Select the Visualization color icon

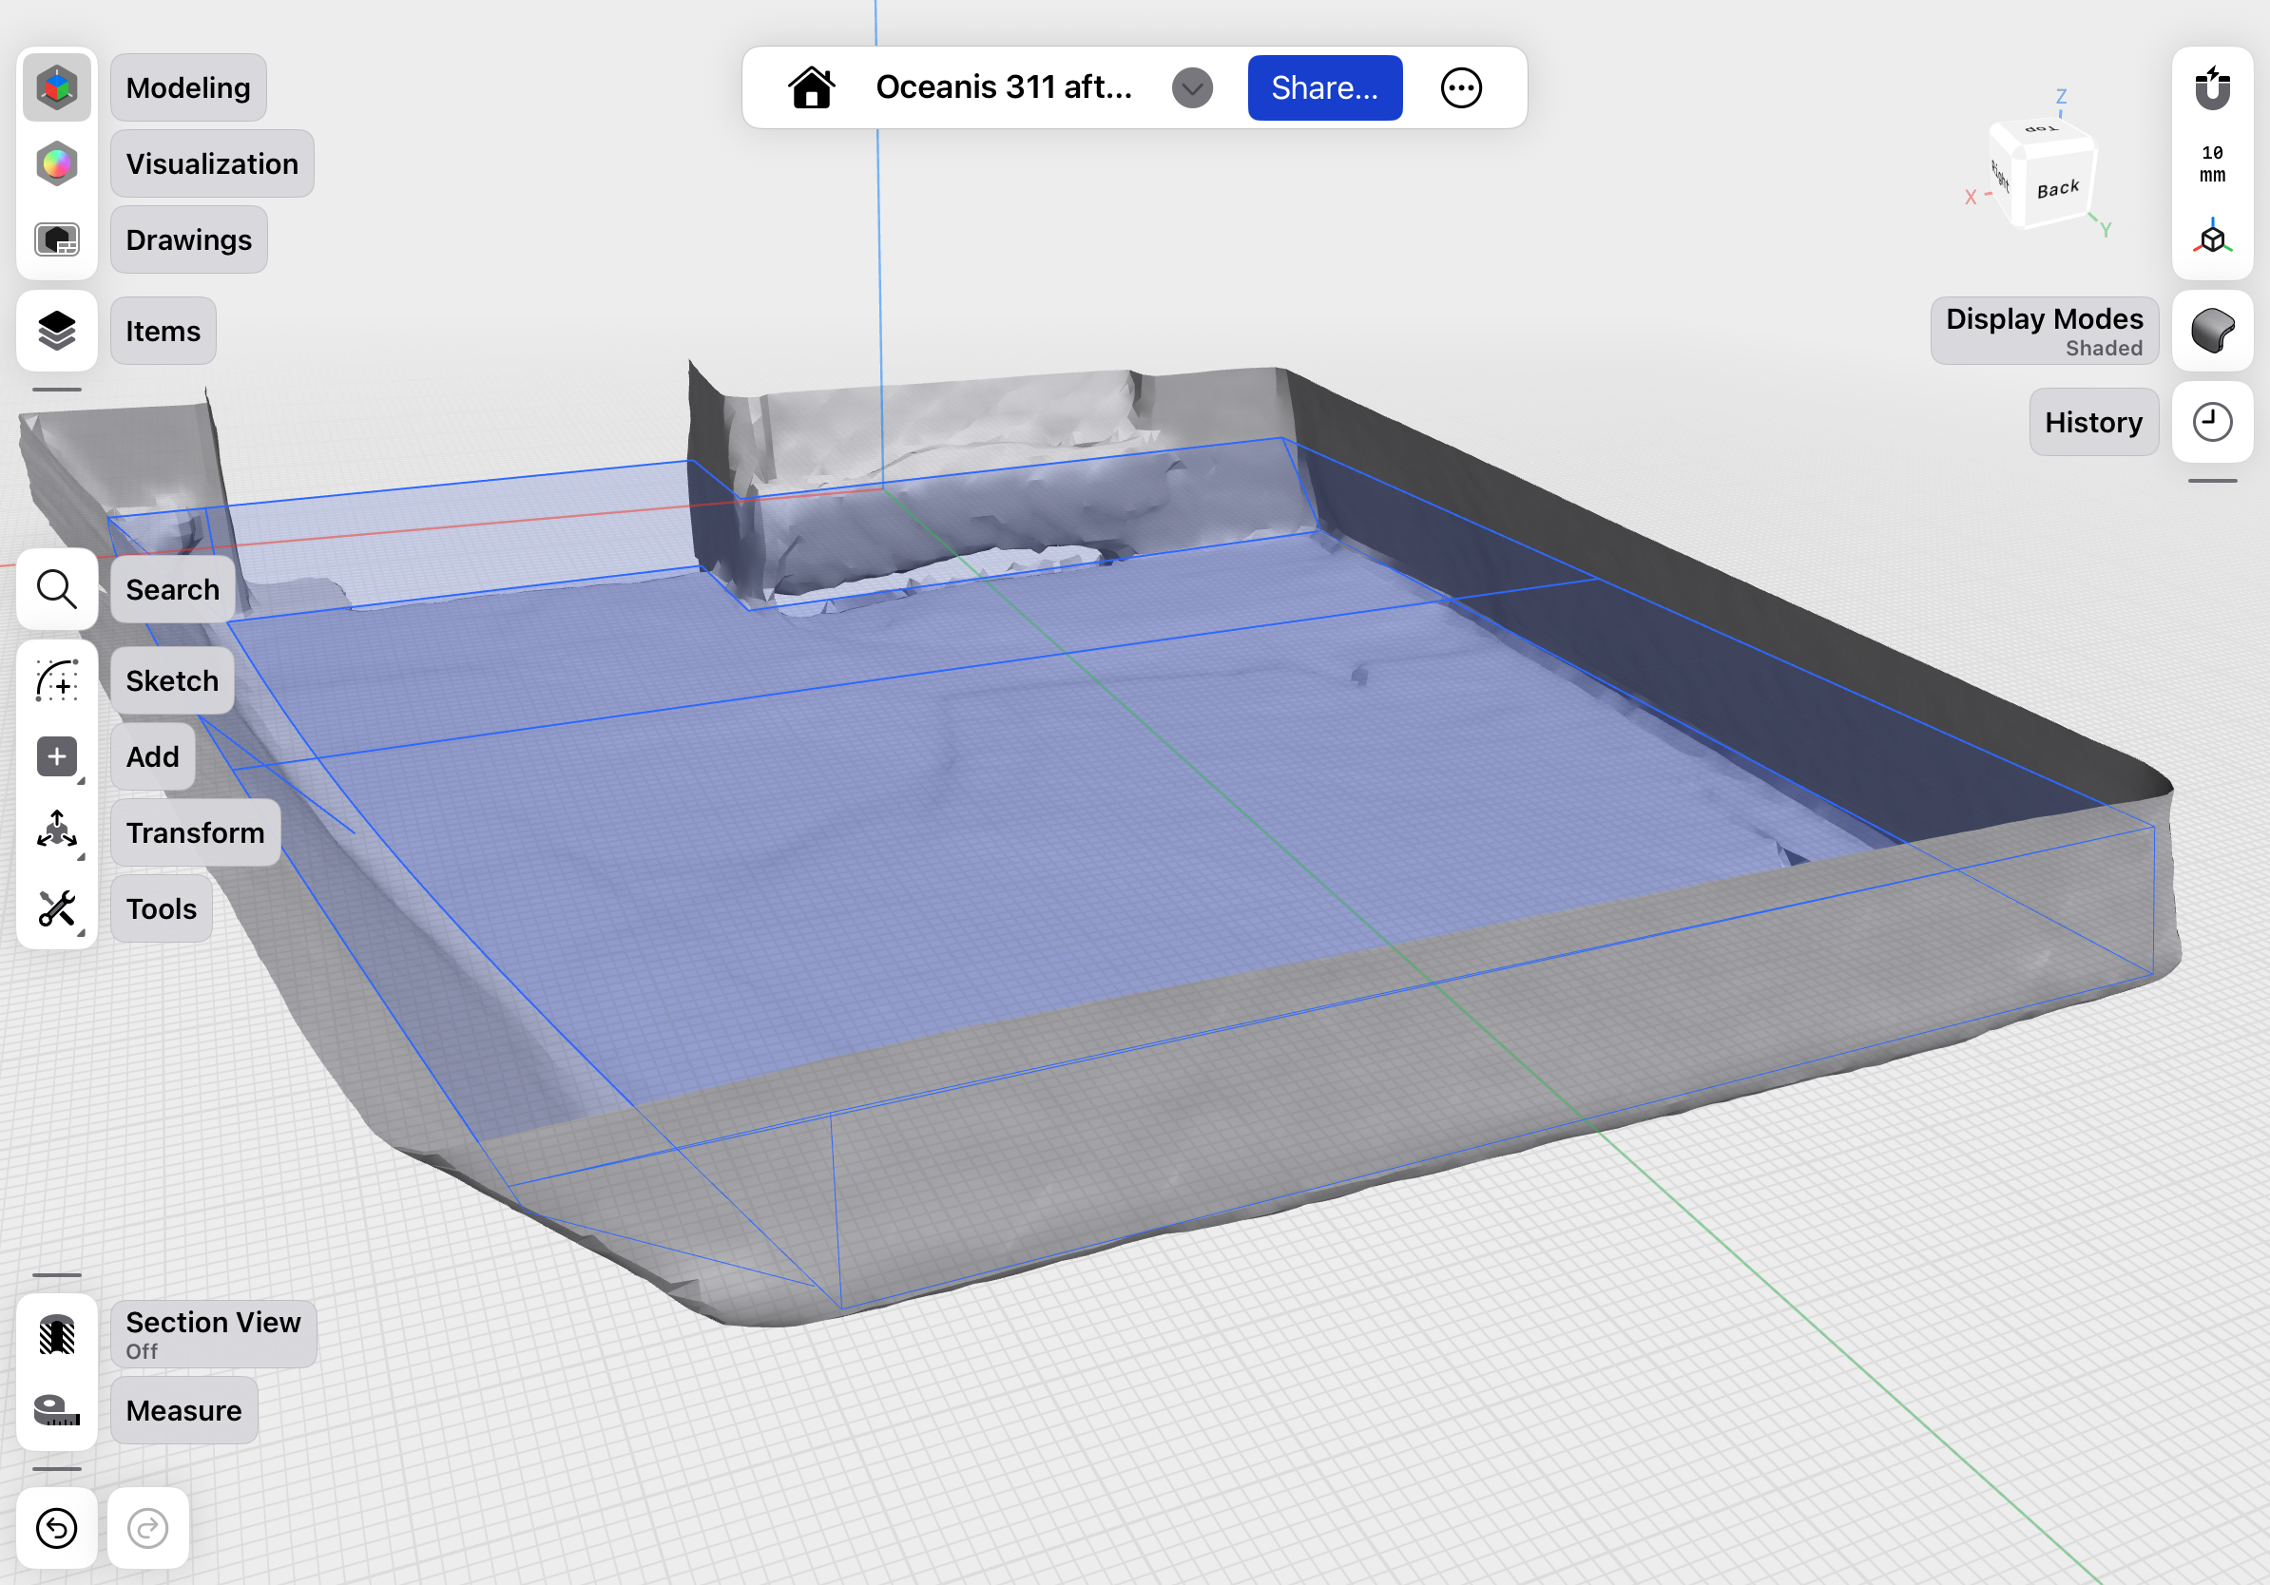[56, 163]
